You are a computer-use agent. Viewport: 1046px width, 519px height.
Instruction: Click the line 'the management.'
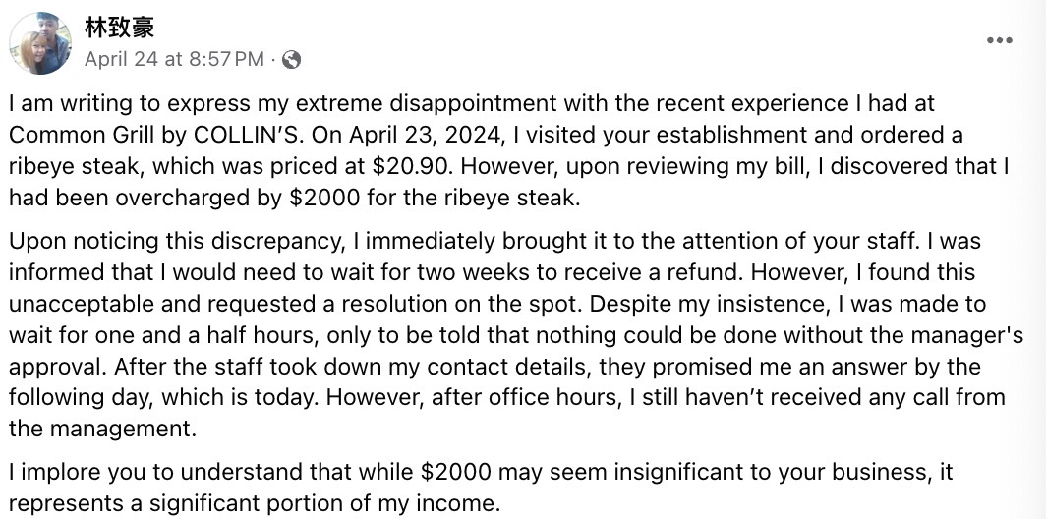pos(102,429)
